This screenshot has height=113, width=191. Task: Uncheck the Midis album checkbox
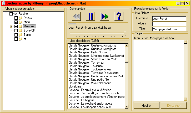pos(16,22)
